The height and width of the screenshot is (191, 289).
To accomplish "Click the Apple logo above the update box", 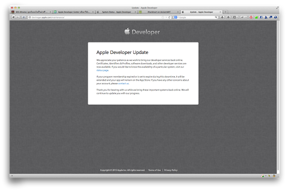I will tap(127, 31).
